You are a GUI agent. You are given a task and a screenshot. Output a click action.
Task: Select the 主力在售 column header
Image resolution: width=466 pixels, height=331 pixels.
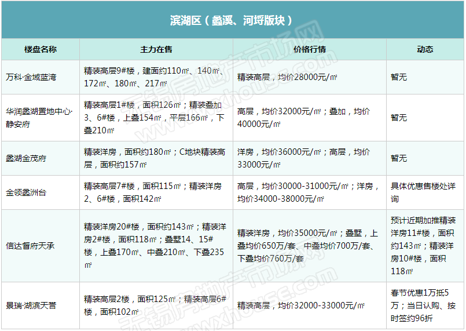(x=156, y=49)
